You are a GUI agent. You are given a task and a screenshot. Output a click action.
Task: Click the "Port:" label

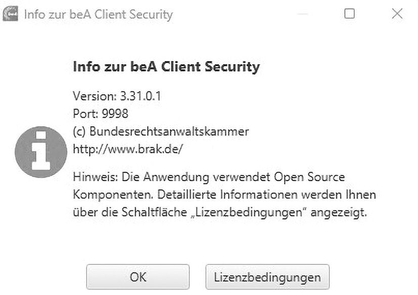pyautogui.click(x=84, y=114)
